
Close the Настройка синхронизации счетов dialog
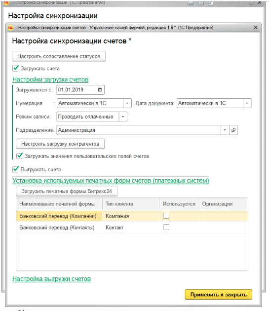pos(256,28)
